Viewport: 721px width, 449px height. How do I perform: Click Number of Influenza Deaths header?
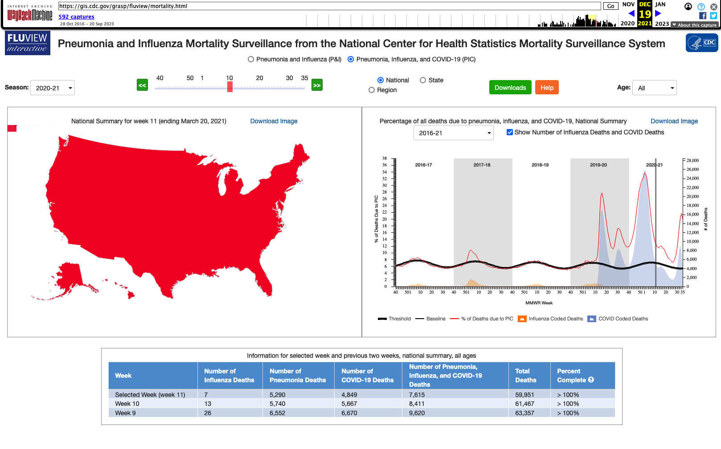pos(230,376)
